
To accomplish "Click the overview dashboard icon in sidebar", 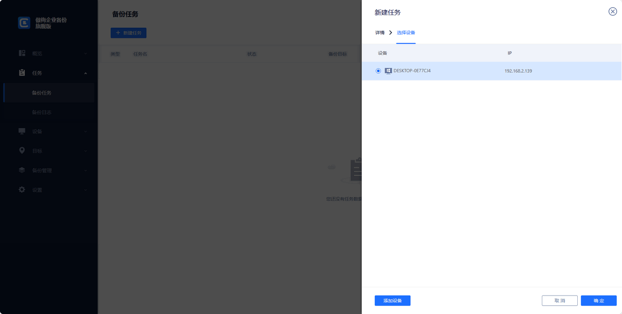I will tap(22, 53).
